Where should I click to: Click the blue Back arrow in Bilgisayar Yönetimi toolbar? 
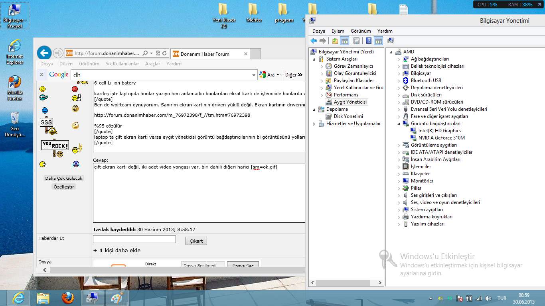point(314,41)
